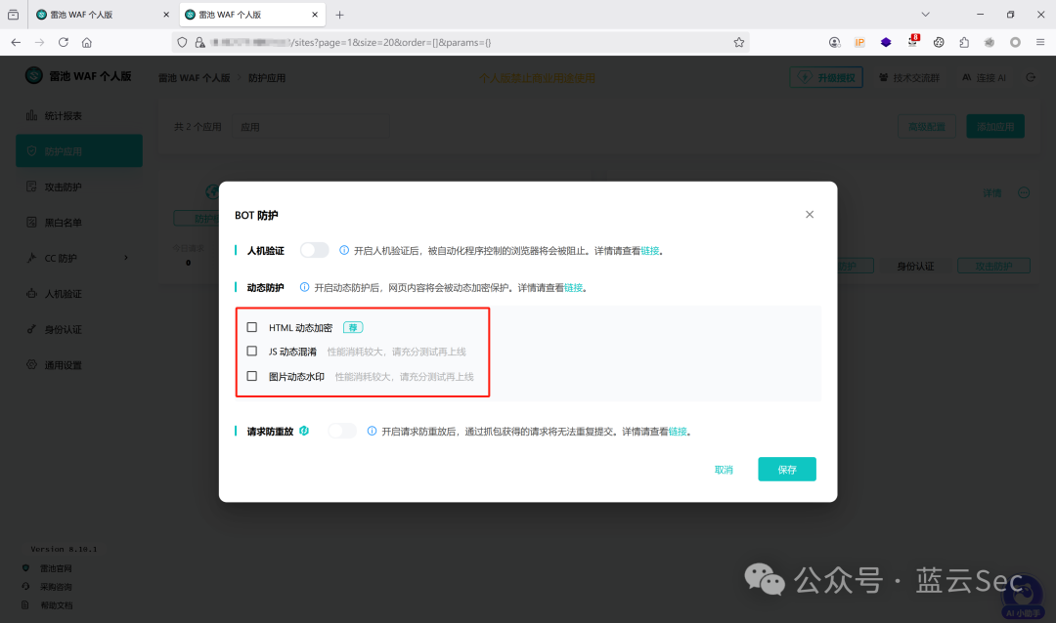
Task: Click the 身份认证 tag on the application card
Action: tap(915, 267)
